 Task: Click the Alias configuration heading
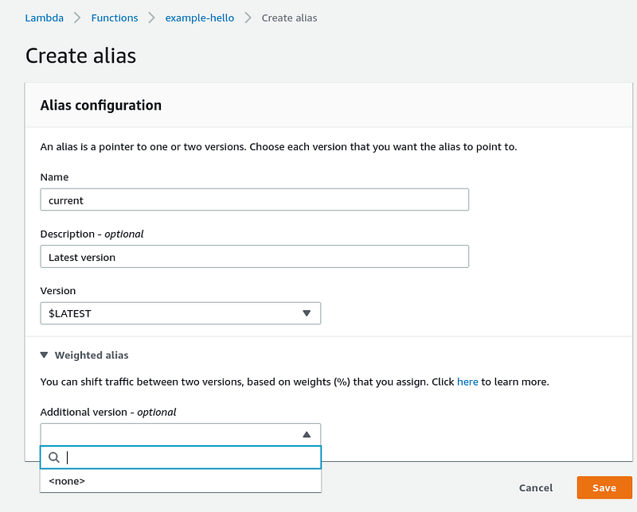[101, 105]
